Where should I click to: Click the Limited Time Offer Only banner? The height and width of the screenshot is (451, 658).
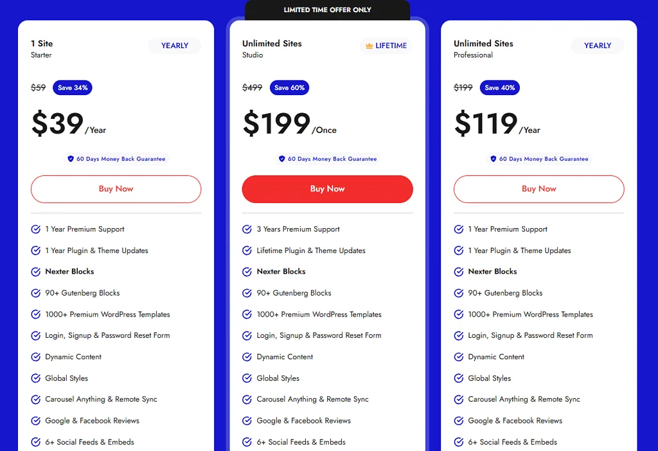pyautogui.click(x=328, y=10)
